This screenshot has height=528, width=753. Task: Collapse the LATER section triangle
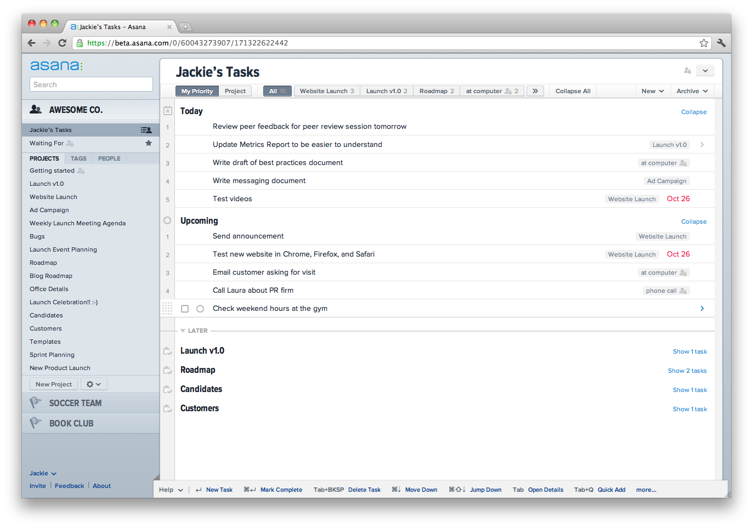point(183,331)
